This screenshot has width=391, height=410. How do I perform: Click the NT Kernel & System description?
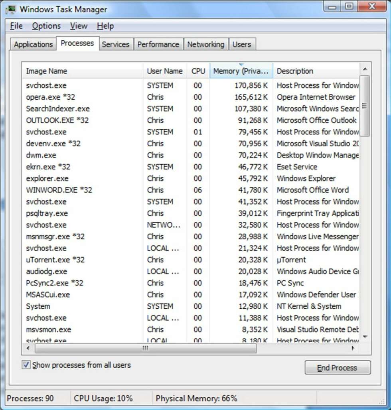[x=309, y=306]
